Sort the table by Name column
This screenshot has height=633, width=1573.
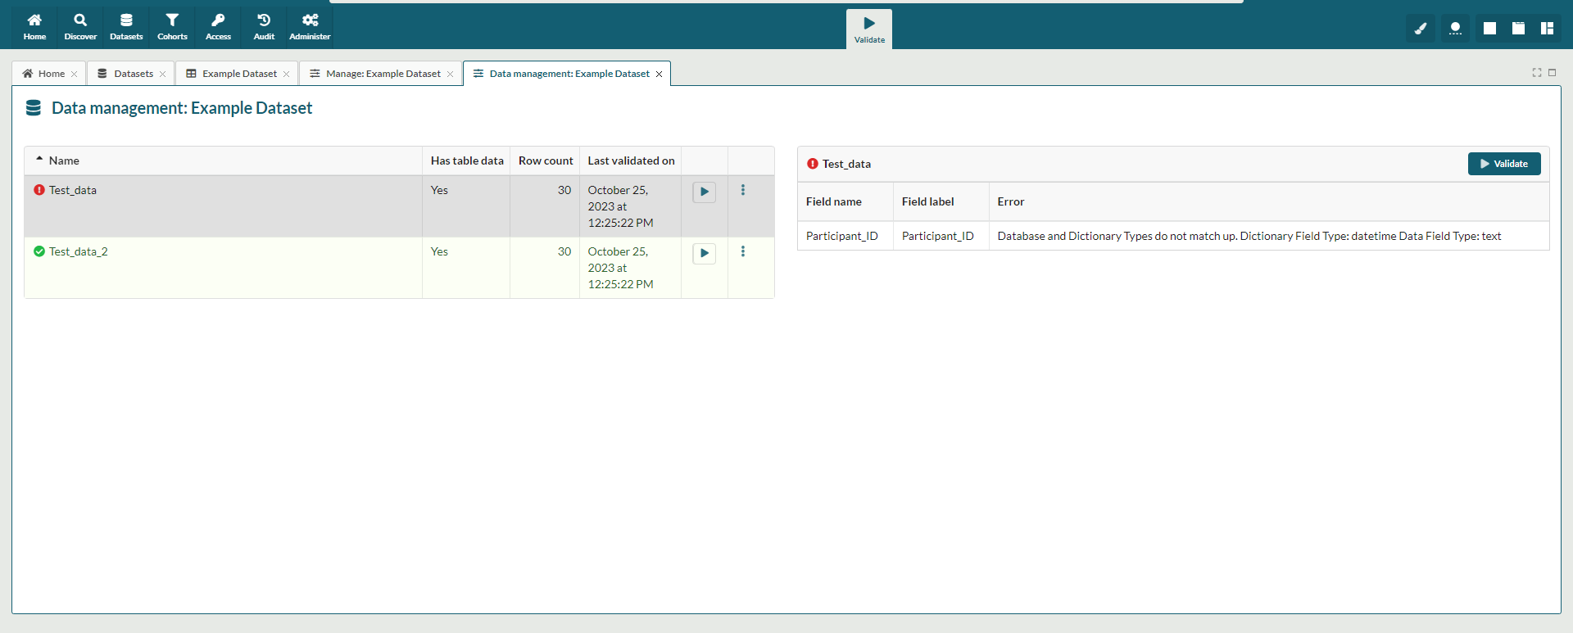64,161
